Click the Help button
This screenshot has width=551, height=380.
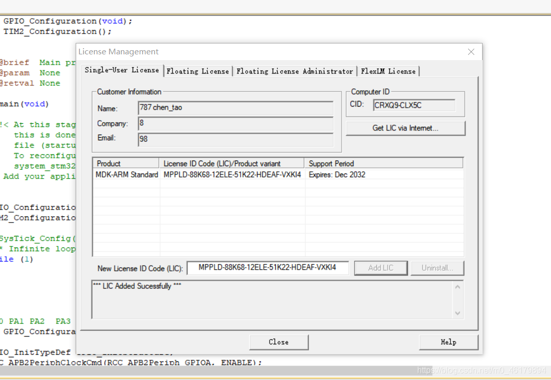click(x=449, y=342)
